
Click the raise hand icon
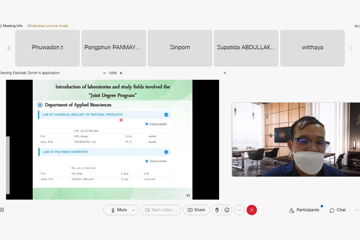(217, 210)
